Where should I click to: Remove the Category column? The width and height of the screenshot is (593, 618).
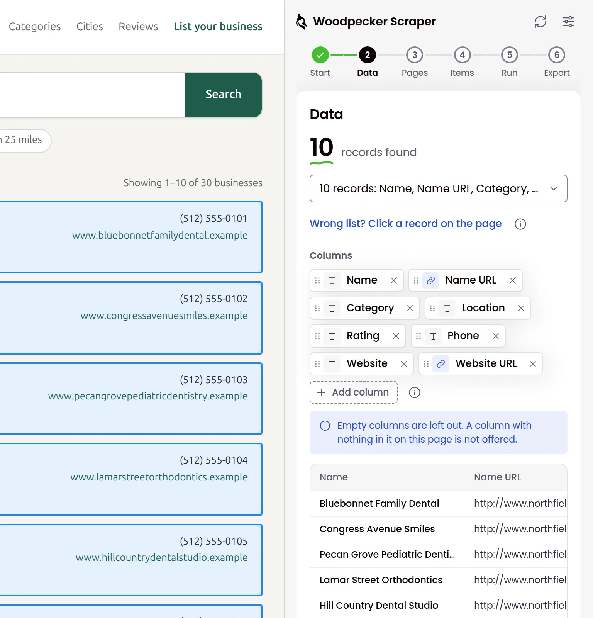[x=410, y=308]
